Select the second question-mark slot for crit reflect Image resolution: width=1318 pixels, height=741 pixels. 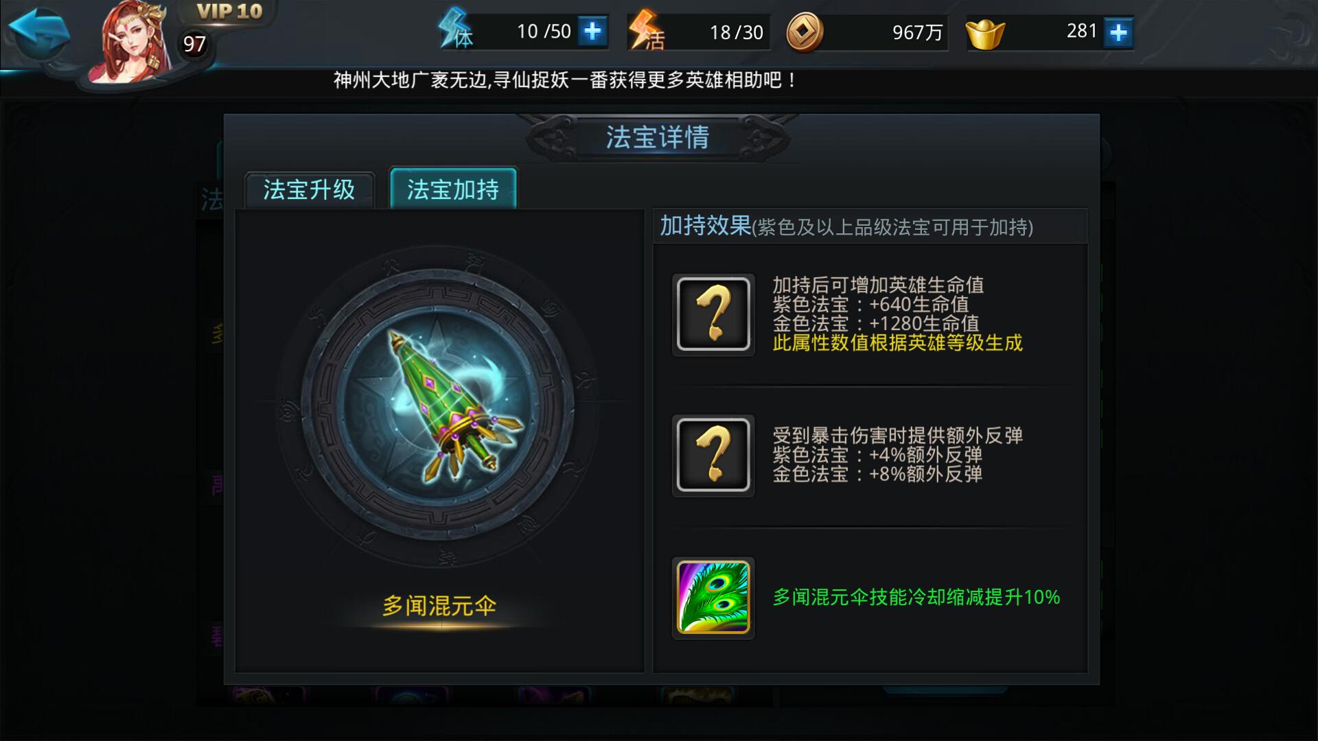713,455
